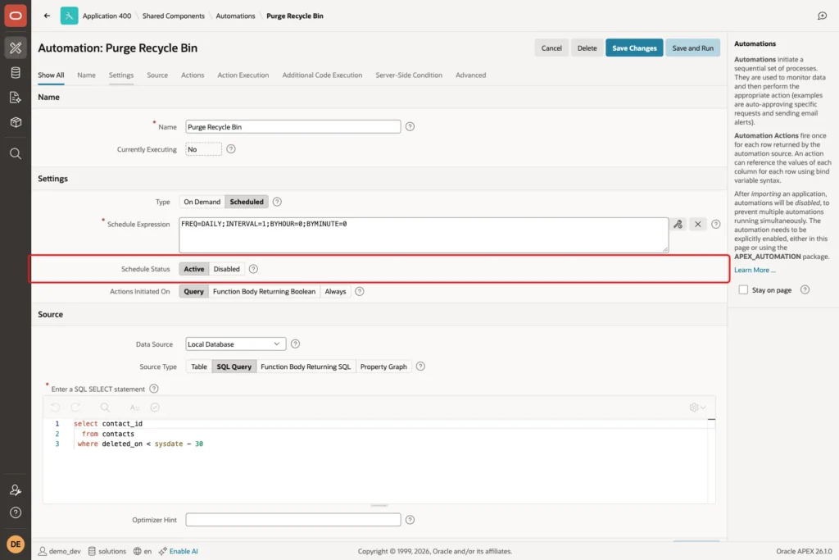This screenshot has height=560, width=839.
Task: Validate the SQL with checkmark icon
Action: coord(155,407)
